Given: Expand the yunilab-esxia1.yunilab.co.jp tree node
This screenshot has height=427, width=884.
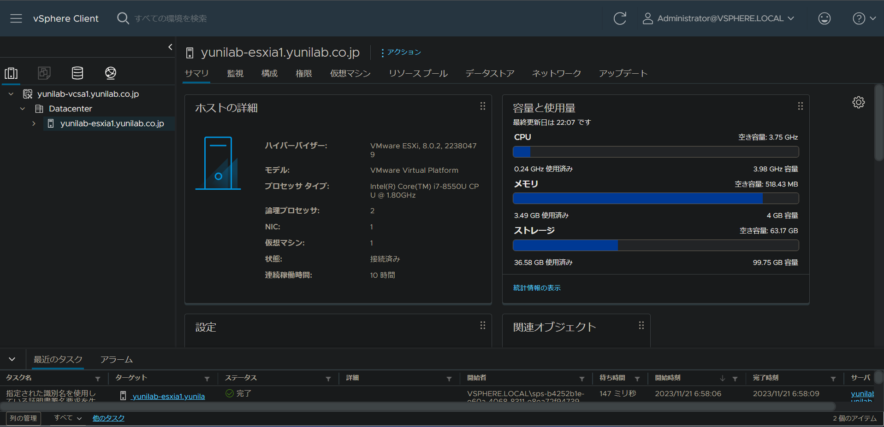Looking at the screenshot, I should [34, 123].
